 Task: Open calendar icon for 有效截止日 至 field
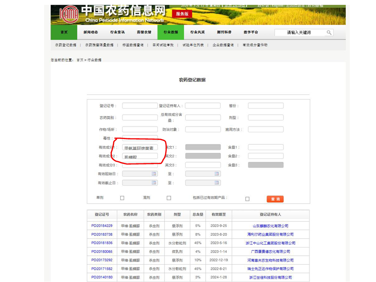click(217, 183)
